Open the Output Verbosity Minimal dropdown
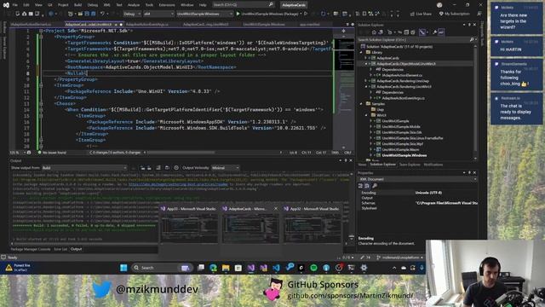The image size is (545, 307). pyautogui.click(x=225, y=168)
